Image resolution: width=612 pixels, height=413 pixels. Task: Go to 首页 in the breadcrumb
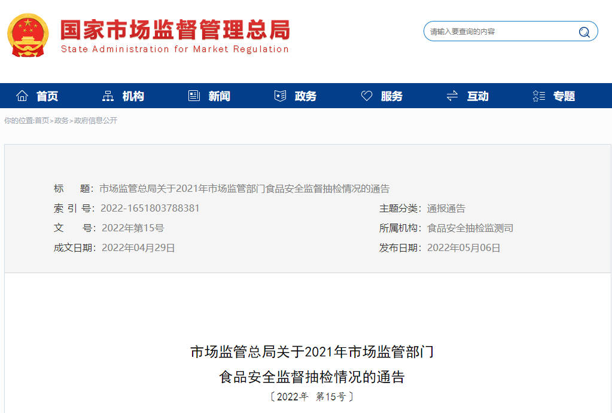tap(42, 121)
